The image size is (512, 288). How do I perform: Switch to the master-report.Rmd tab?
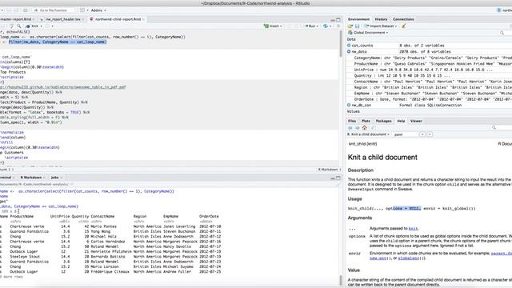[16, 19]
